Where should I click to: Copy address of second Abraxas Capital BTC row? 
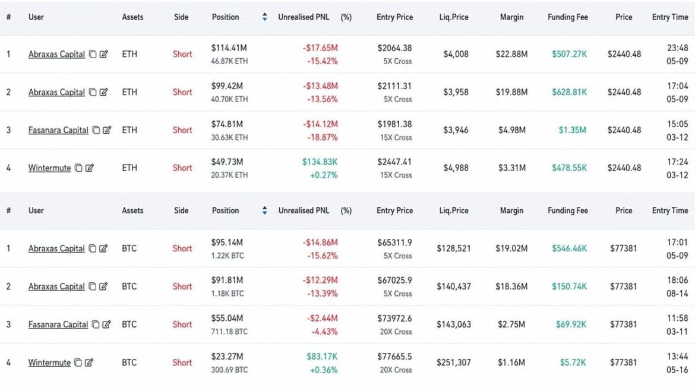tap(92, 286)
